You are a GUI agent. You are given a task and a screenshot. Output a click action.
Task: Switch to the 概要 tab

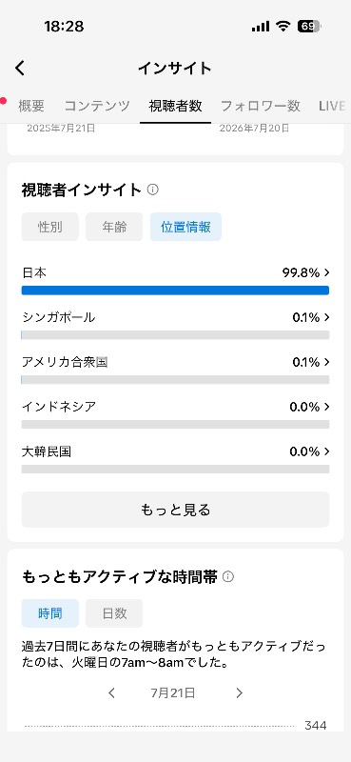click(x=31, y=106)
